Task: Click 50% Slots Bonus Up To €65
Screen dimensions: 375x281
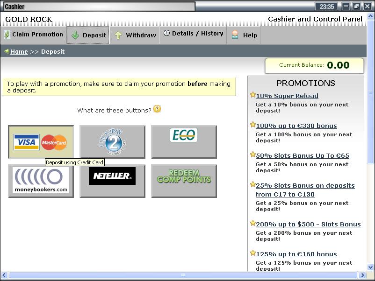Action: click(302, 155)
